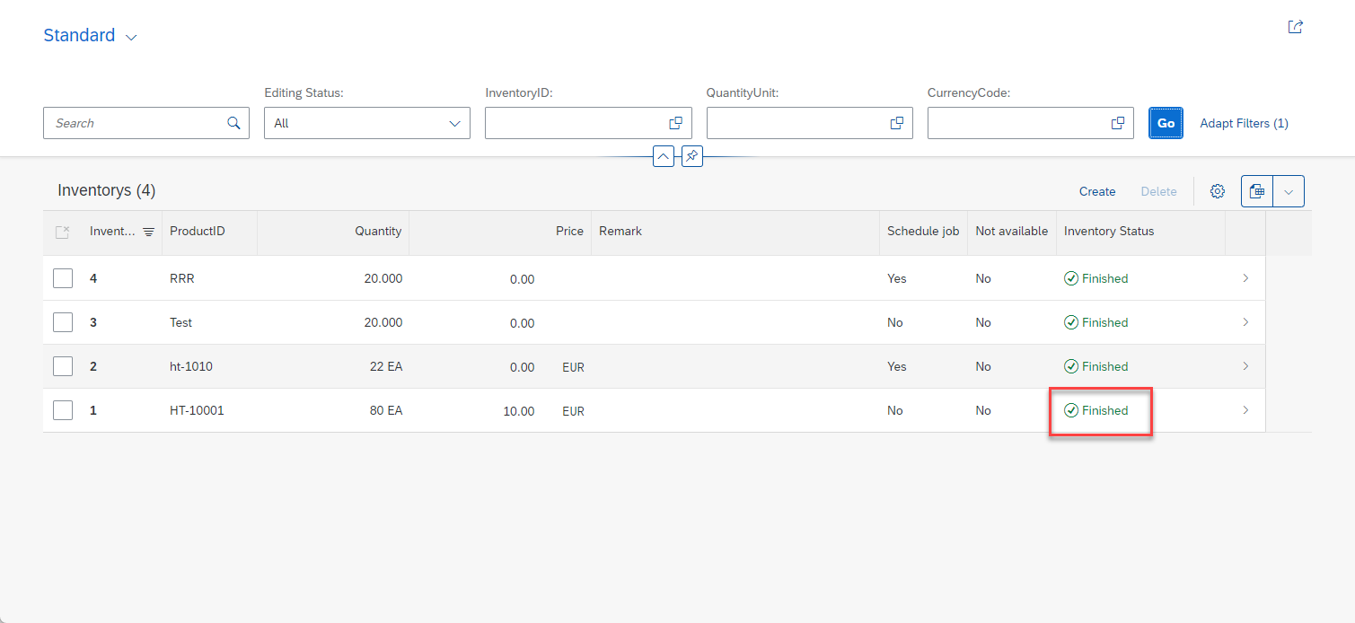Click Finished status in RRR row
The image size is (1355, 623).
tap(1096, 278)
